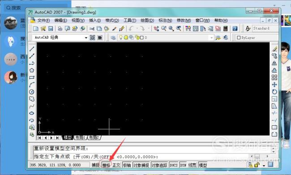Image resolution: width=291 pixels, height=175 pixels.
Task: Open the 修改(M) menu
Action: coord(184,21)
